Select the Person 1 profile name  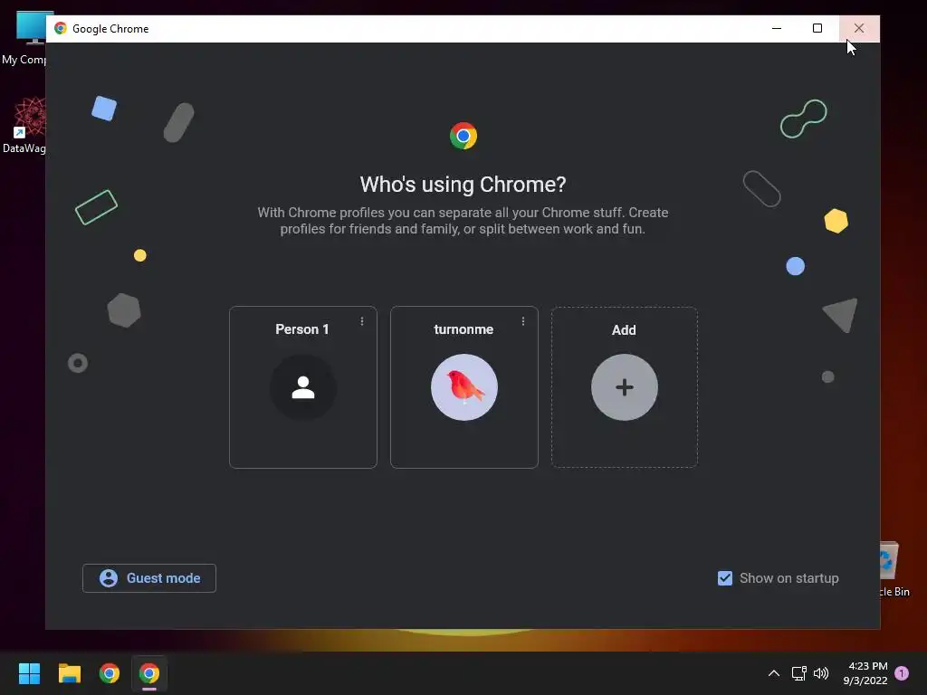pos(302,329)
